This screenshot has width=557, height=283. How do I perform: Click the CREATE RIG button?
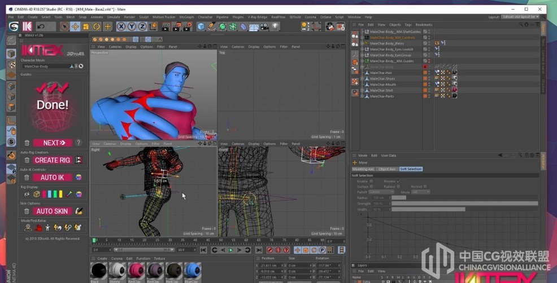click(53, 160)
